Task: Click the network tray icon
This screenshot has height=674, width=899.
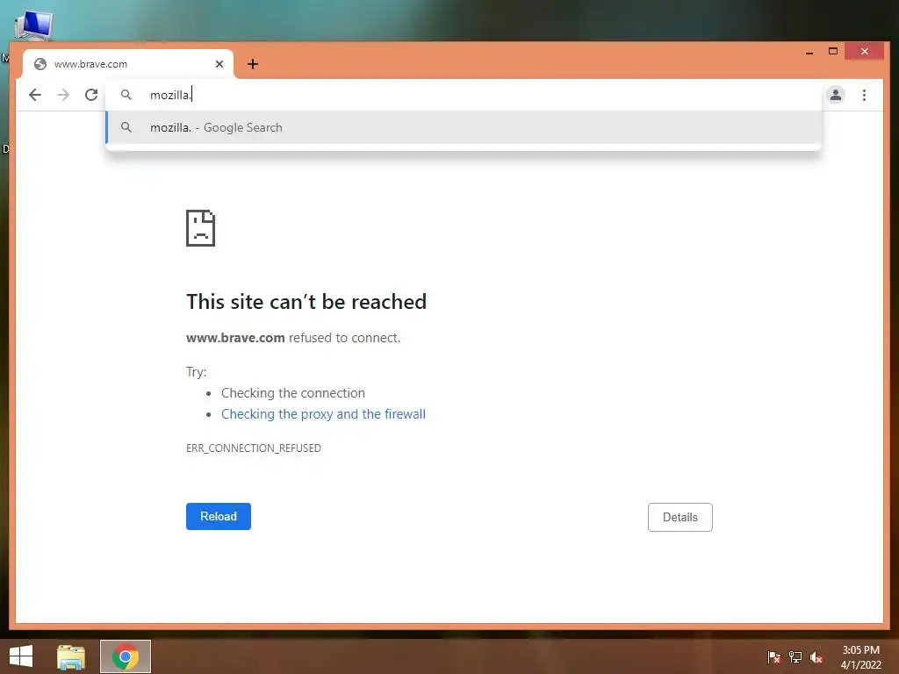Action: pyautogui.click(x=795, y=657)
